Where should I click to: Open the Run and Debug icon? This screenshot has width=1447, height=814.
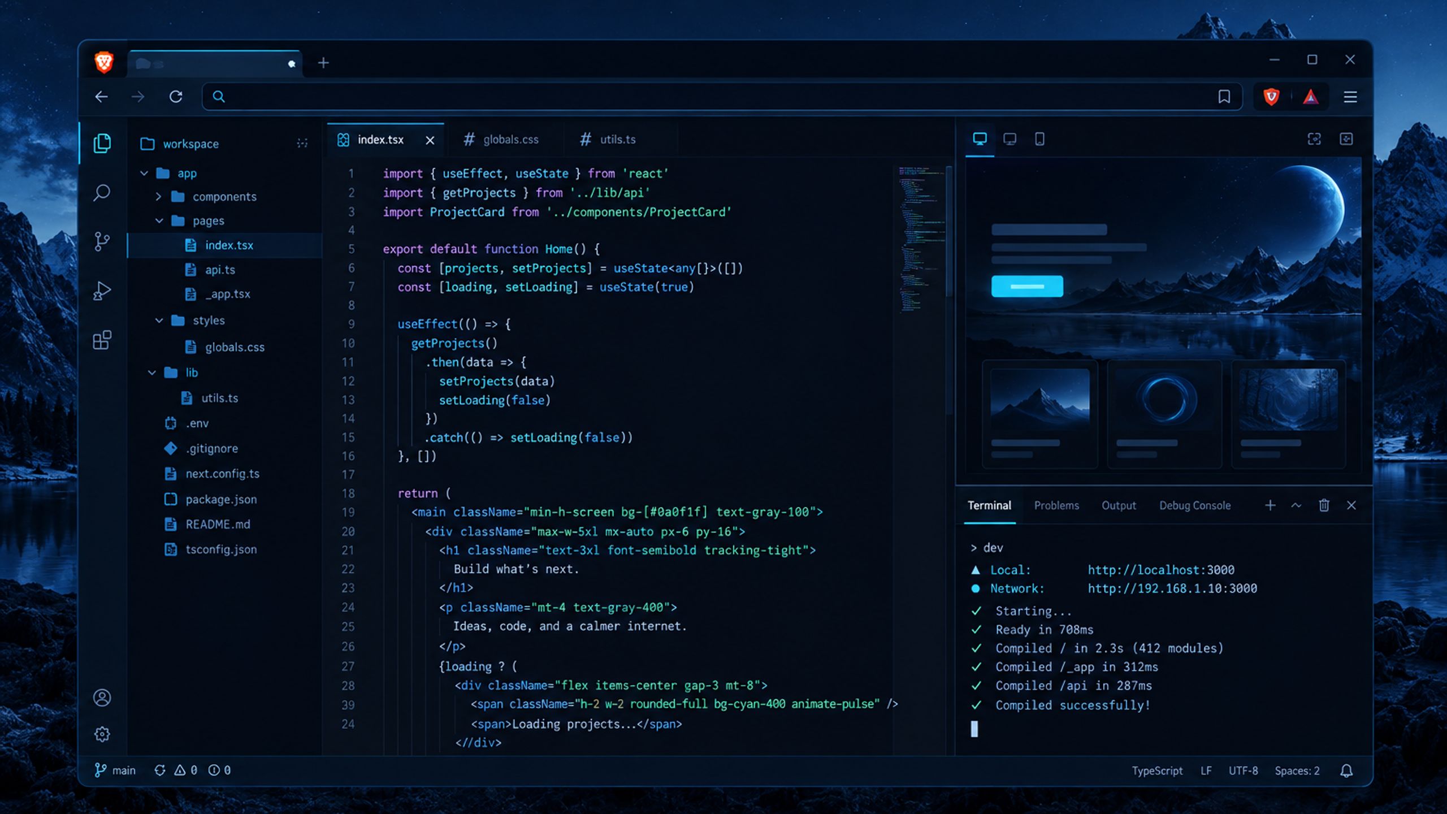102,291
